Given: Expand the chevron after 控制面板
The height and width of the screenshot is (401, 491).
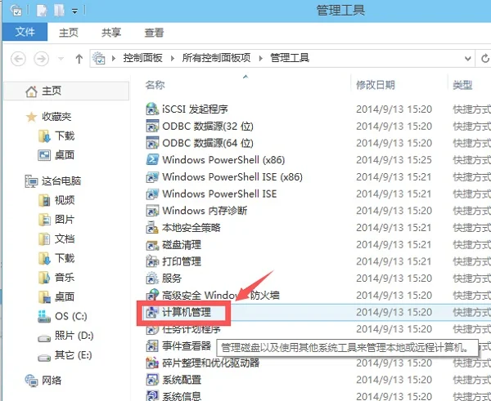Looking at the screenshot, I should click(173, 59).
